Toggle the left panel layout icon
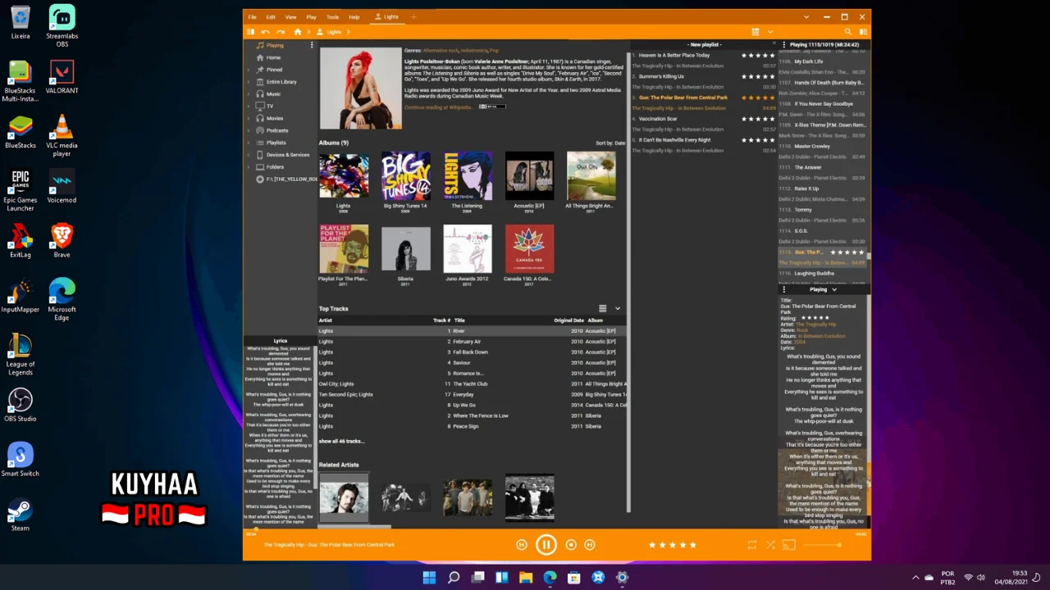The image size is (1050, 590). coord(251,32)
